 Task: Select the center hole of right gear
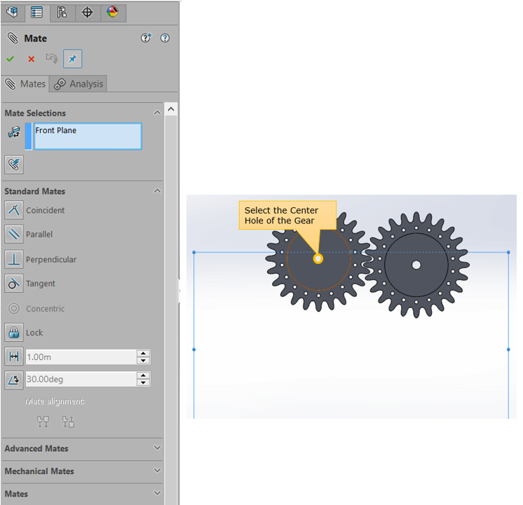[416, 265]
